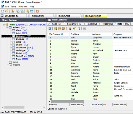Click the red X toolbar icon
Screen dimensions: 133x114
(x=37, y=11)
